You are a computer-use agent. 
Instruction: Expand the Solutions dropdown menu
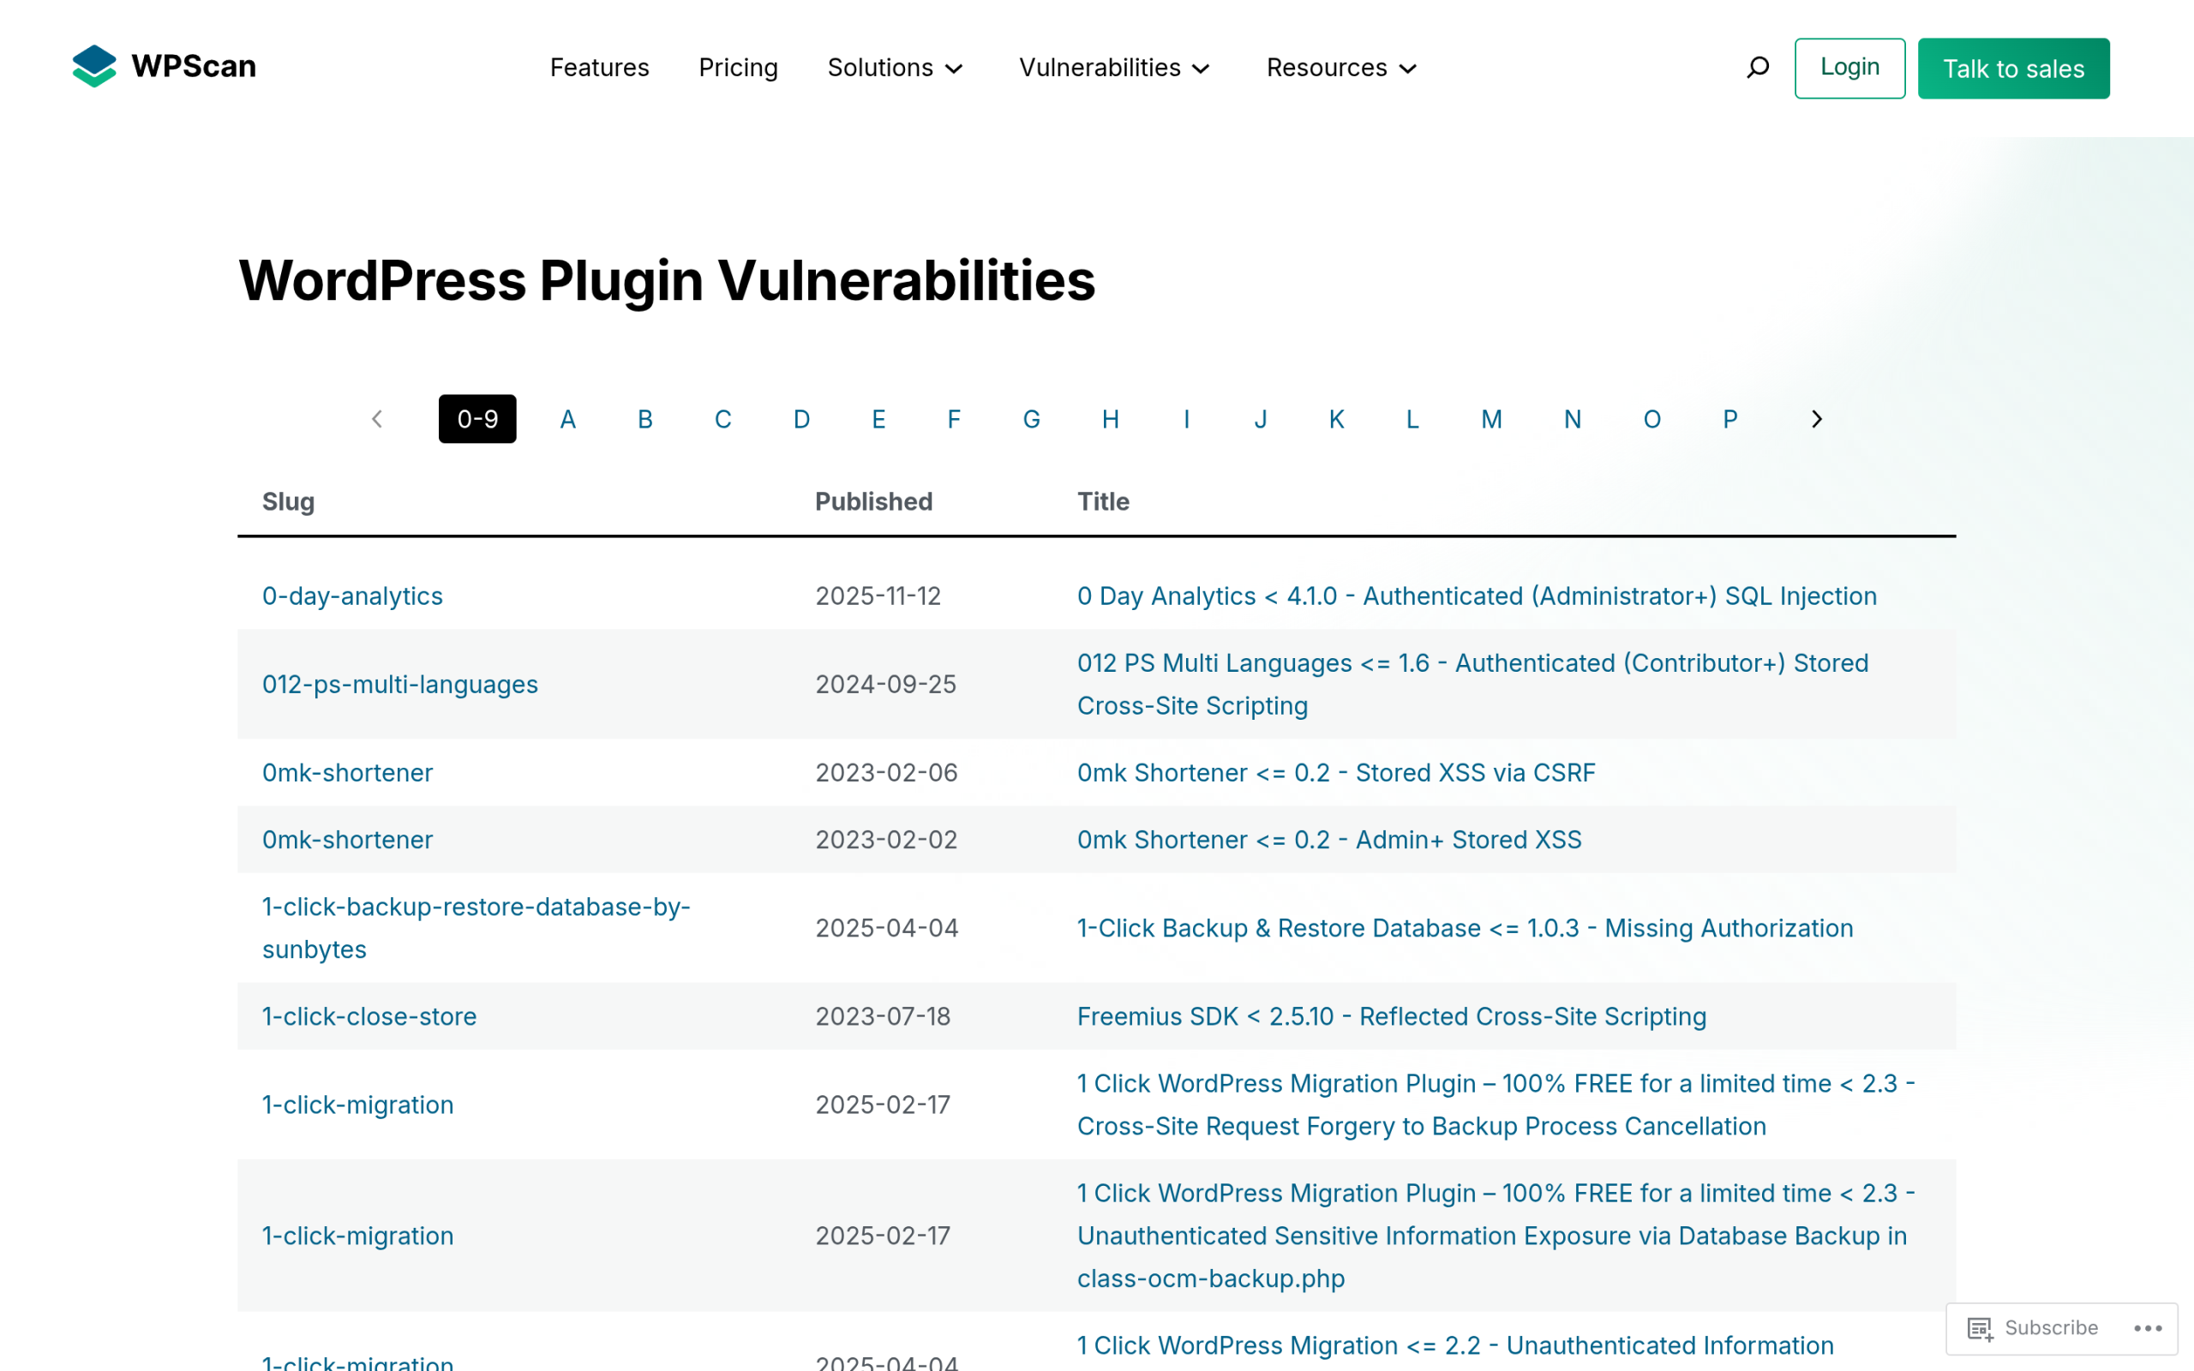[x=895, y=68]
